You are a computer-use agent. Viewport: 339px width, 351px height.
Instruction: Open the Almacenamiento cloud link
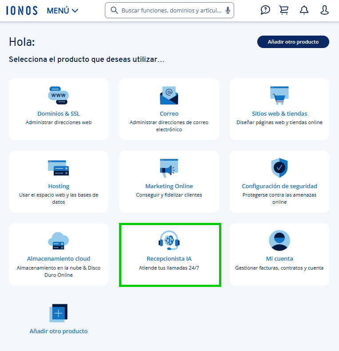click(x=59, y=259)
